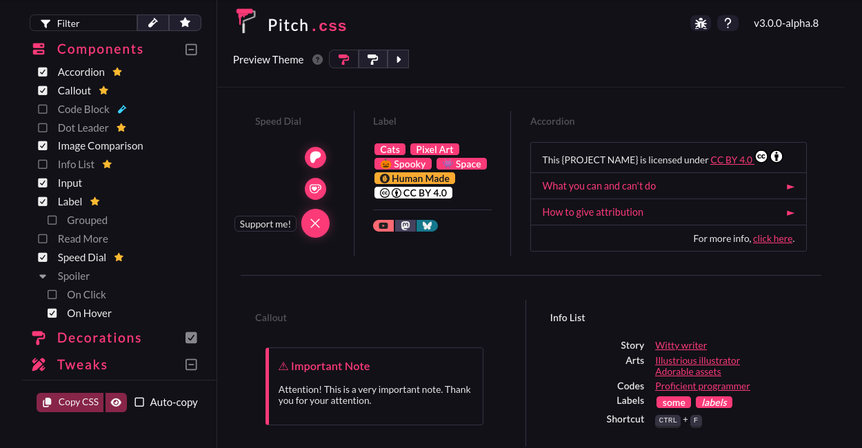Open help via the question mark button

(728, 23)
